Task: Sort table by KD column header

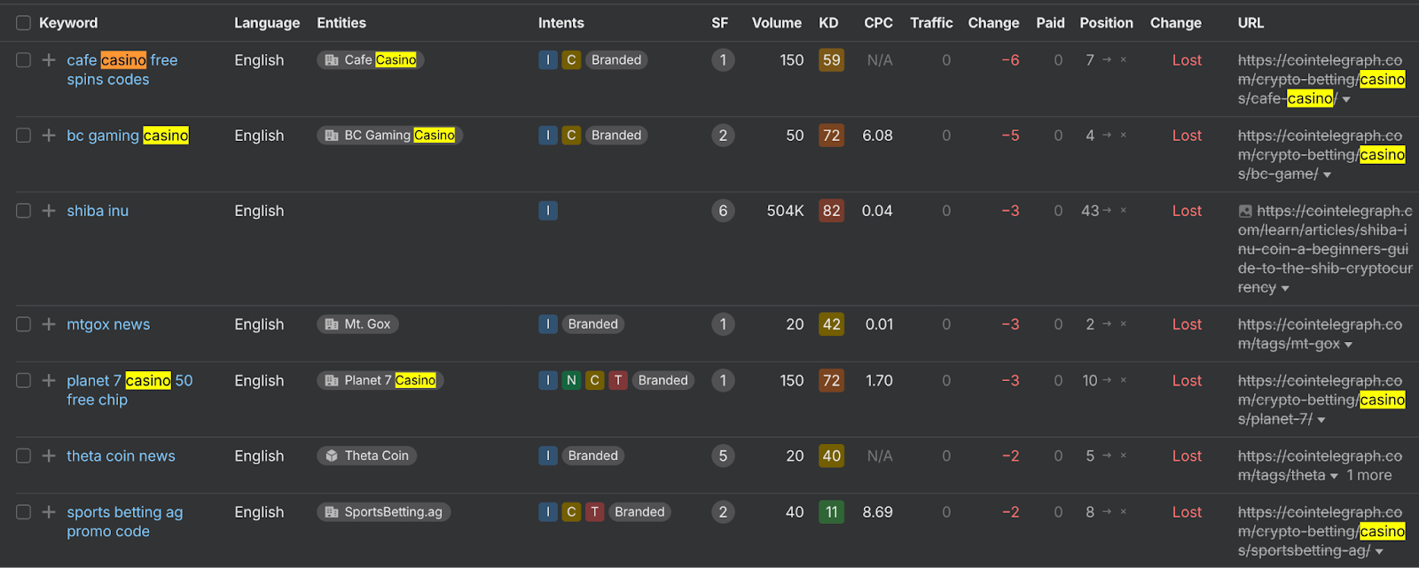Action: (828, 23)
